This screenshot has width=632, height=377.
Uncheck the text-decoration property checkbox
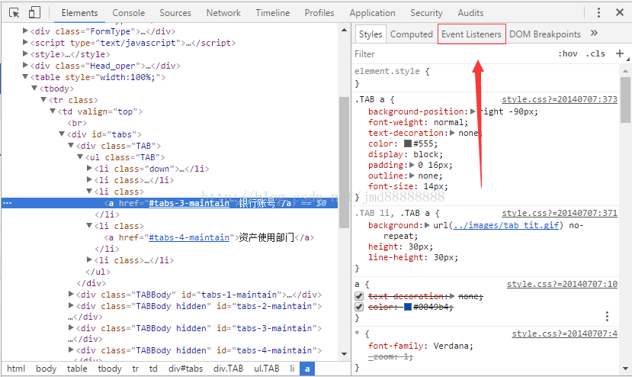tap(359, 296)
